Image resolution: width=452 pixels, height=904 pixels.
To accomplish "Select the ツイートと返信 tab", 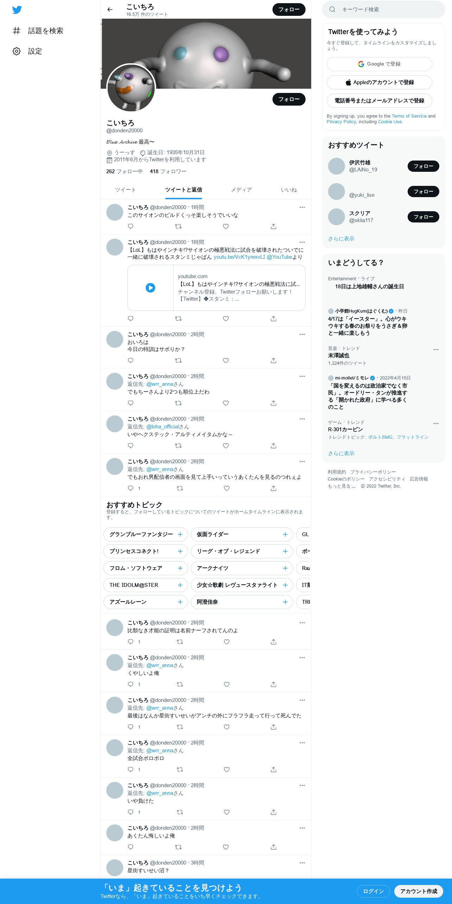I will coord(183,190).
